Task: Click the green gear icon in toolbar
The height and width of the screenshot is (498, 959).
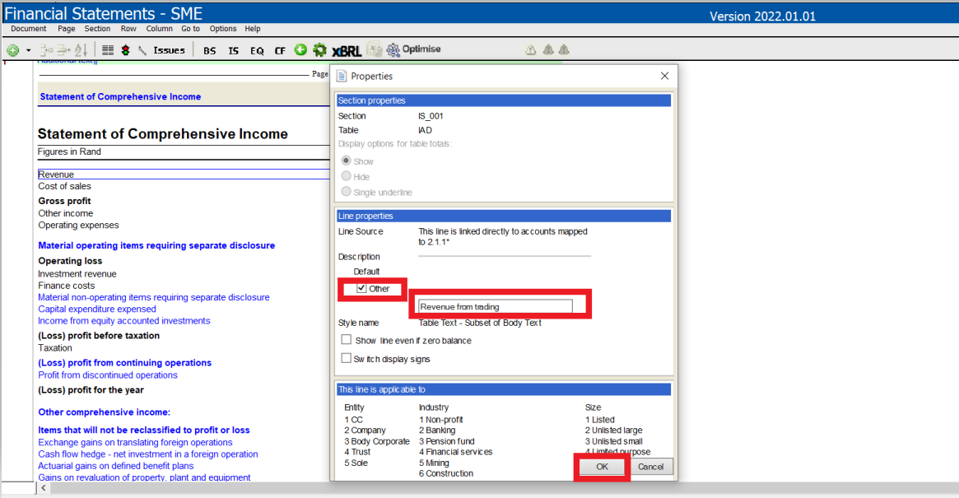Action: click(x=319, y=50)
